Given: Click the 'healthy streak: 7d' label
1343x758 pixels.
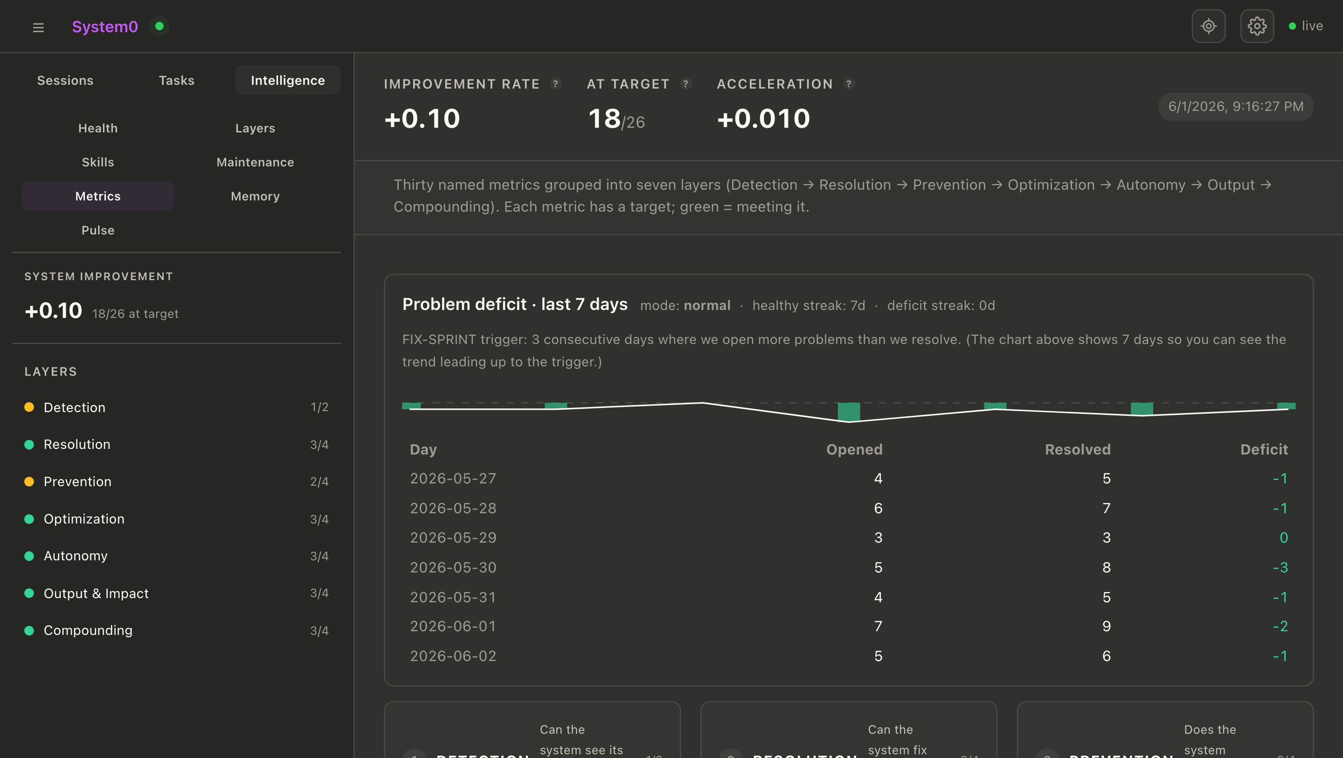Looking at the screenshot, I should (809, 305).
